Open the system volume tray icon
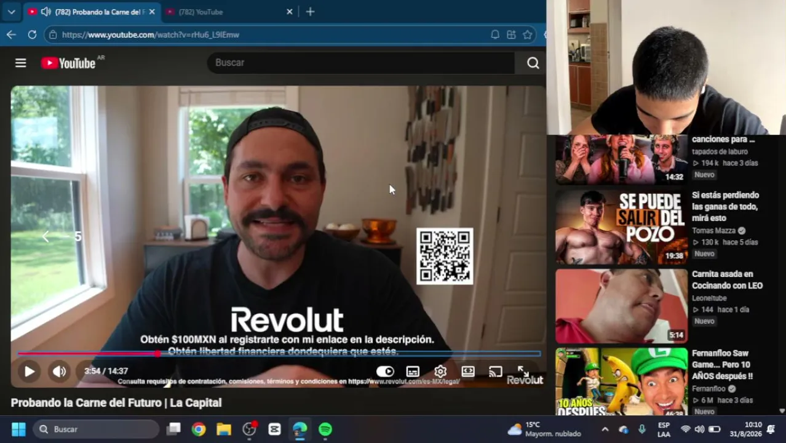Screen dimensions: 786x443 [699, 429]
